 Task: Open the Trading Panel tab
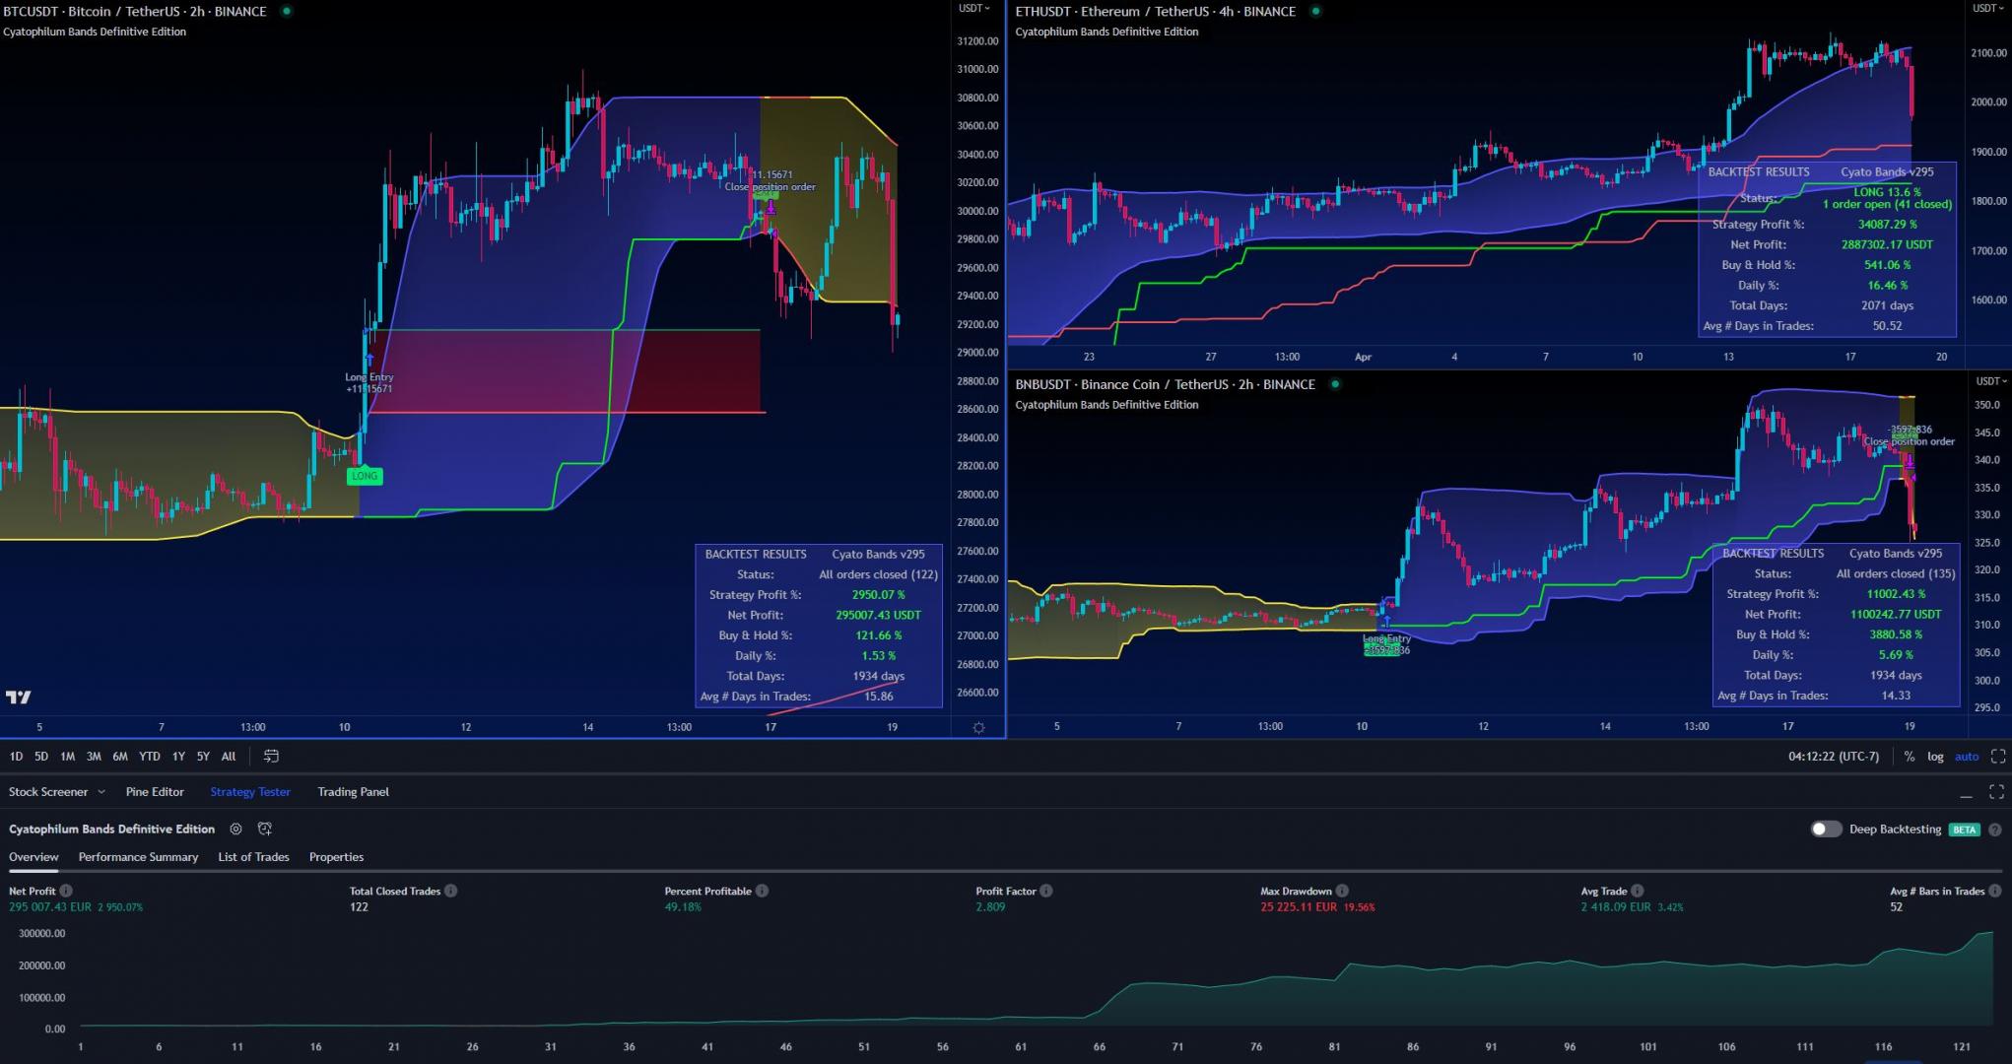353,792
